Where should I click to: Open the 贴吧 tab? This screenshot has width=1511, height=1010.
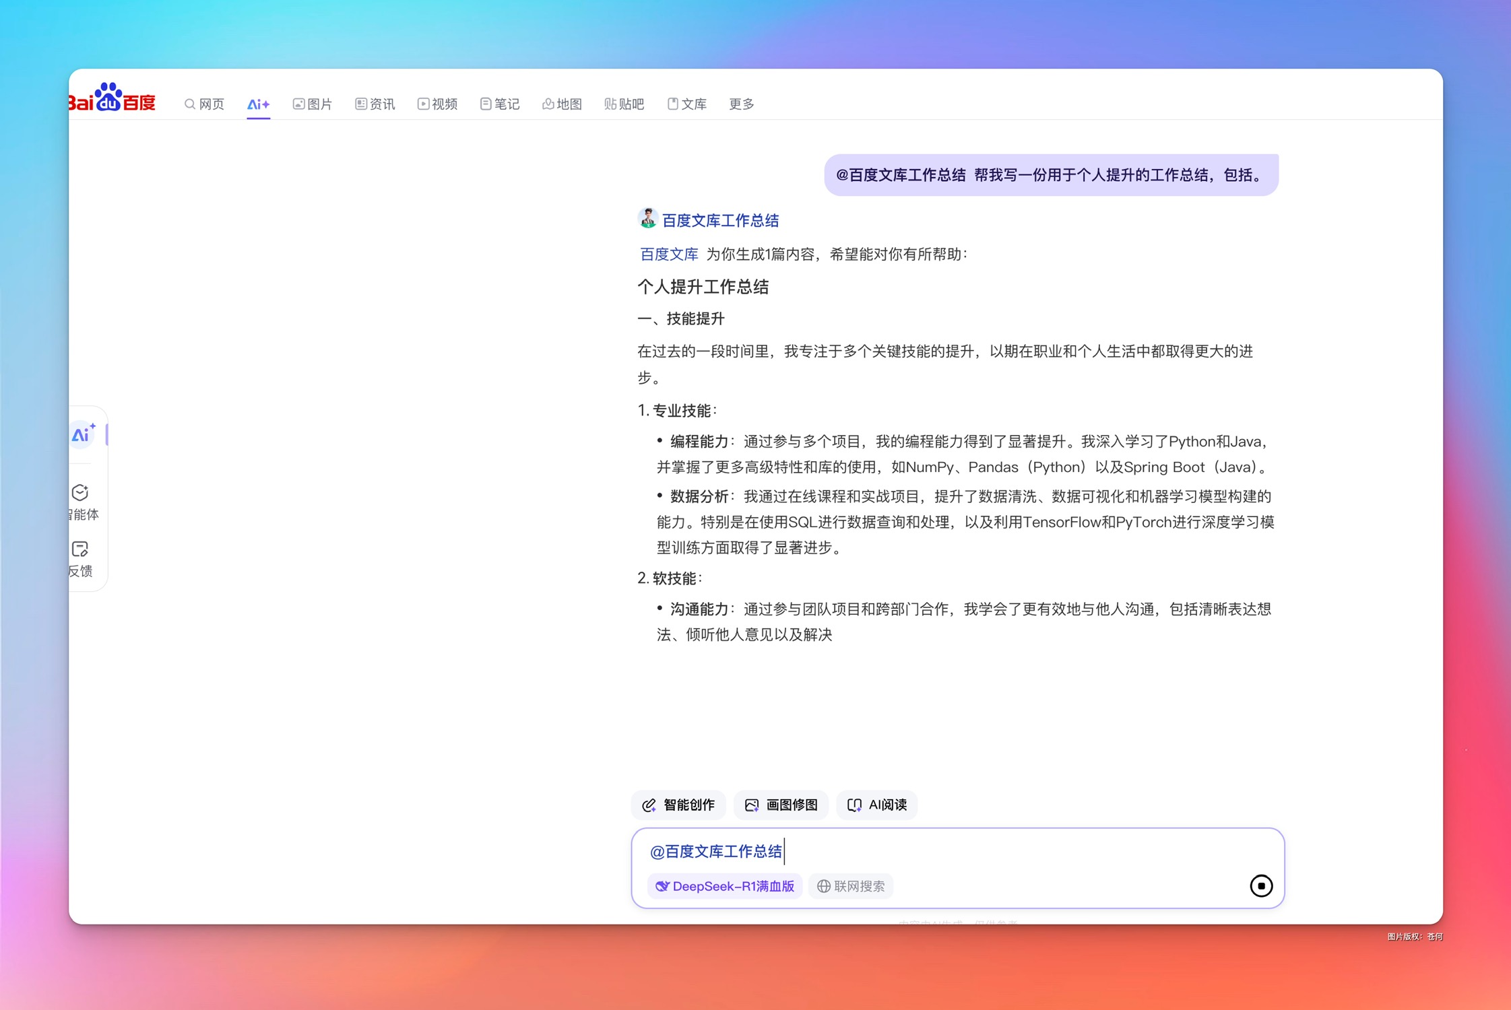[x=624, y=104]
